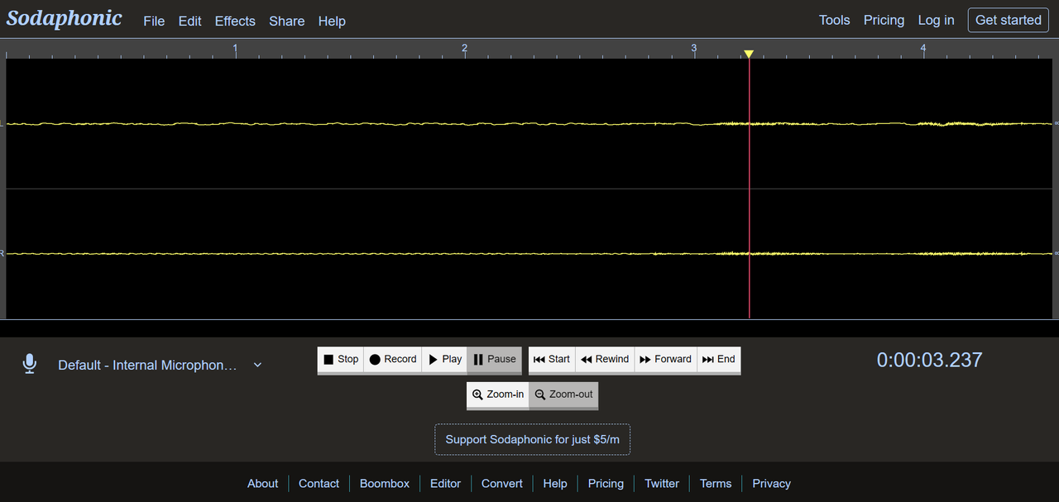
Task: Open the Contact footer link
Action: click(319, 484)
